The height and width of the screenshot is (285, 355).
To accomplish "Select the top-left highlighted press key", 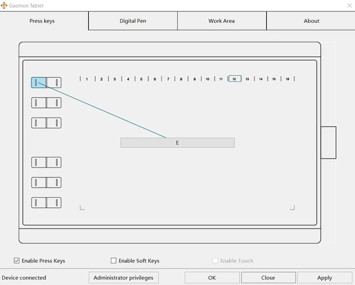I will pos(39,83).
